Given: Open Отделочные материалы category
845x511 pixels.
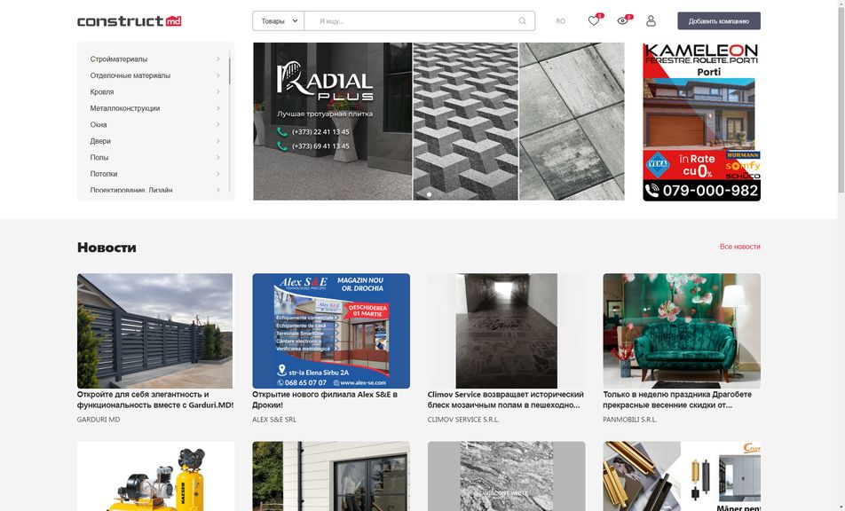Looking at the screenshot, I should tap(130, 75).
